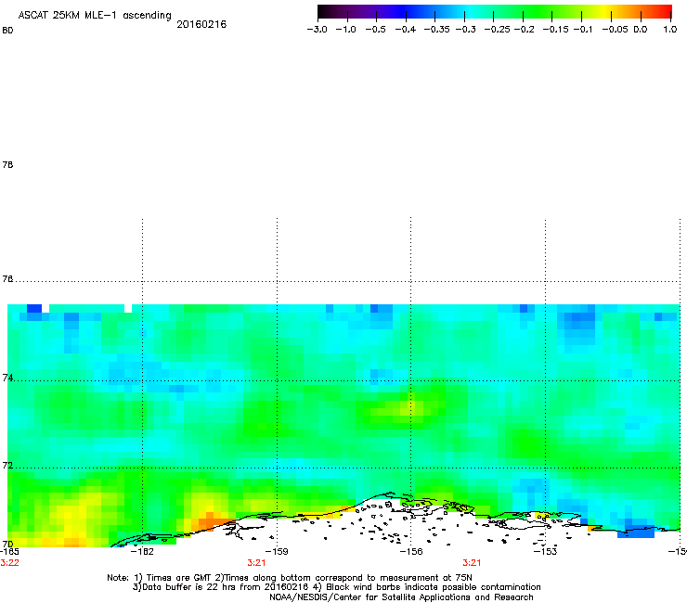Click the '-159' longitude axis label
Image resolution: width=687 pixels, height=603 pixels.
[277, 552]
